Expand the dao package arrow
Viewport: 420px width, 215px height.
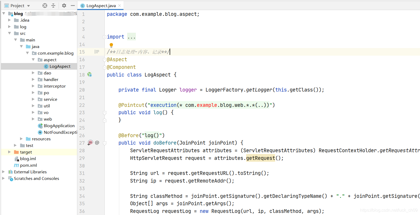[33, 73]
